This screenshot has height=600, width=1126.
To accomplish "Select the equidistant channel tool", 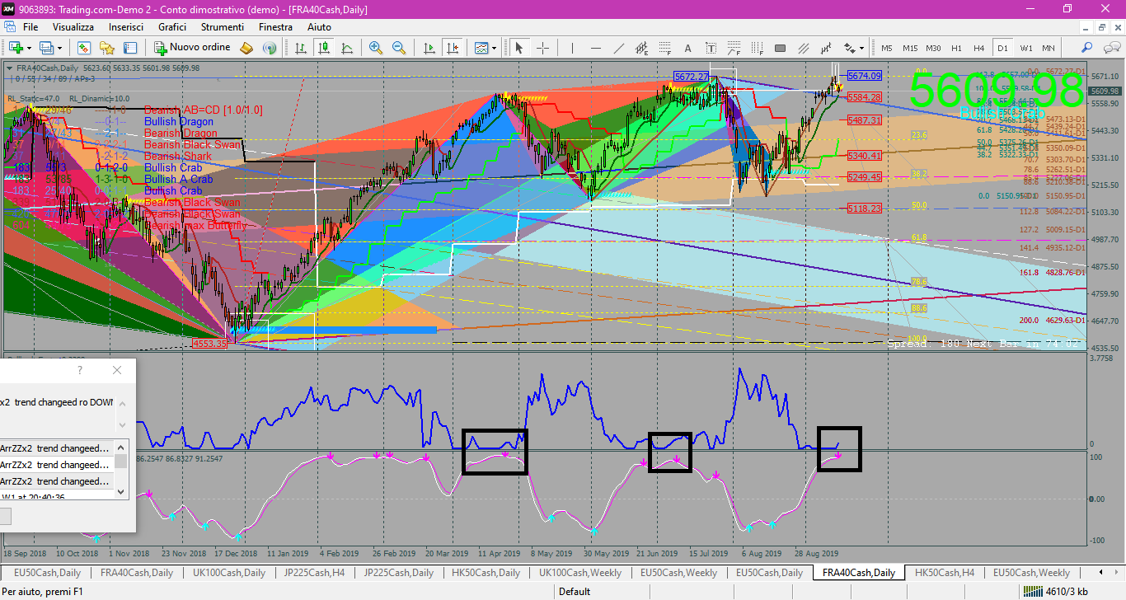I will [641, 48].
